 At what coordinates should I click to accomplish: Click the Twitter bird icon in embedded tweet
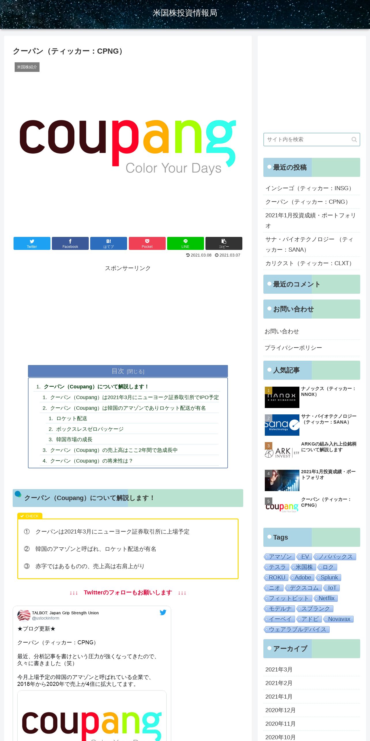[163, 612]
